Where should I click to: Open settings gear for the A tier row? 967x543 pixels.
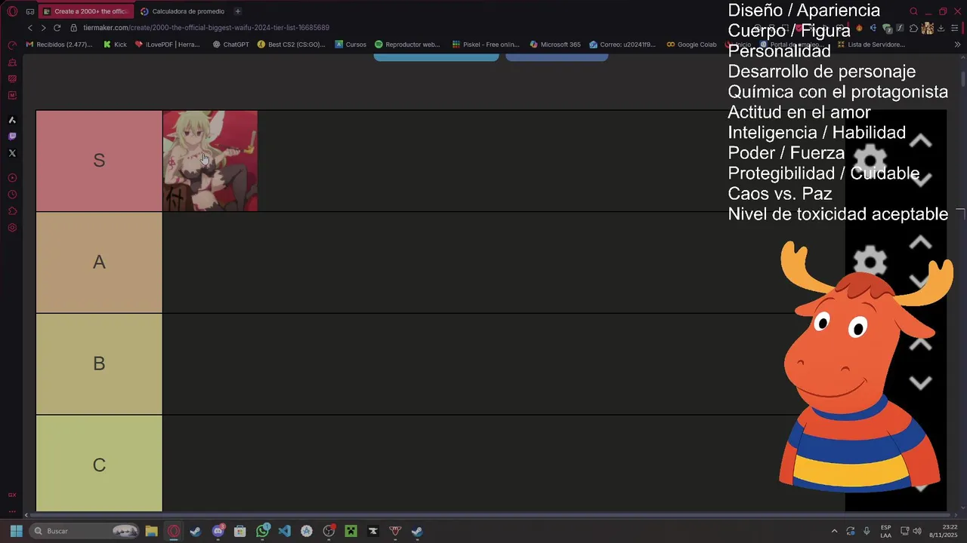[x=870, y=262]
